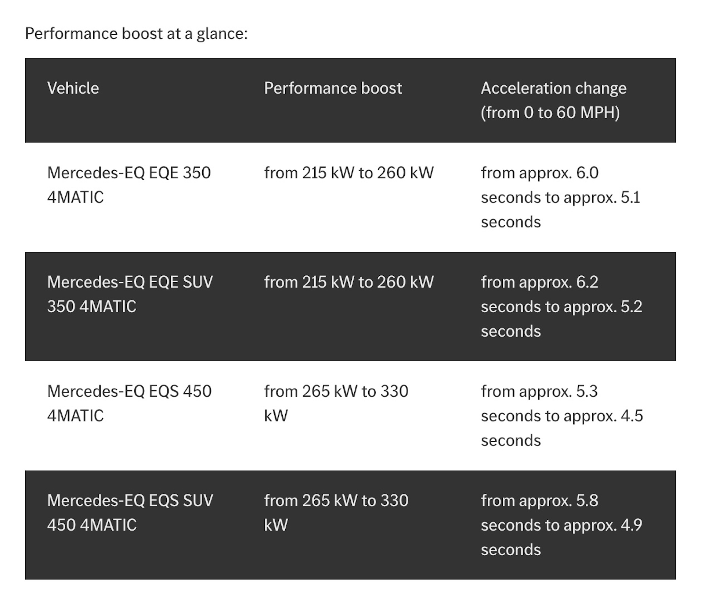Select the EQS SUV 450 performance boost cell
This screenshot has width=705, height=612.
point(336,512)
